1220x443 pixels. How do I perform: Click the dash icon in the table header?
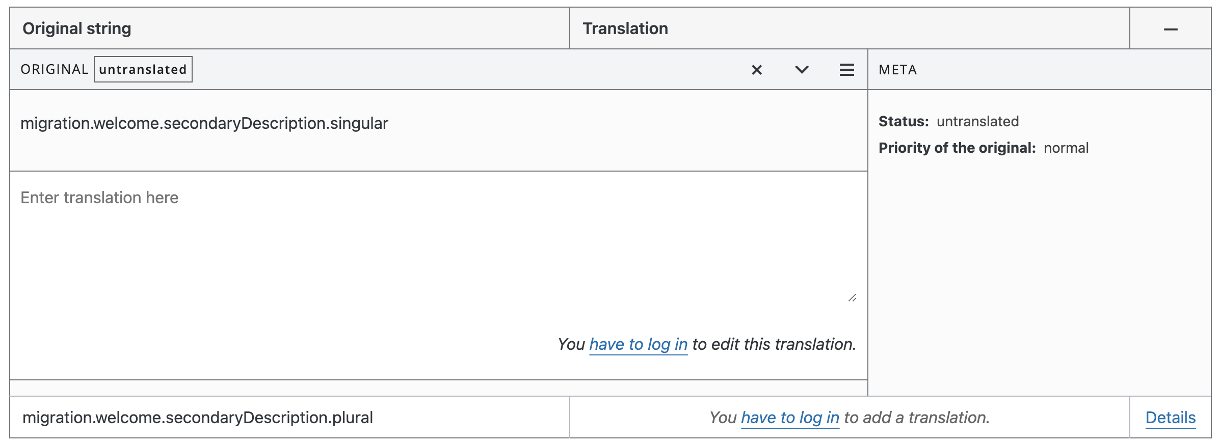click(x=1171, y=30)
